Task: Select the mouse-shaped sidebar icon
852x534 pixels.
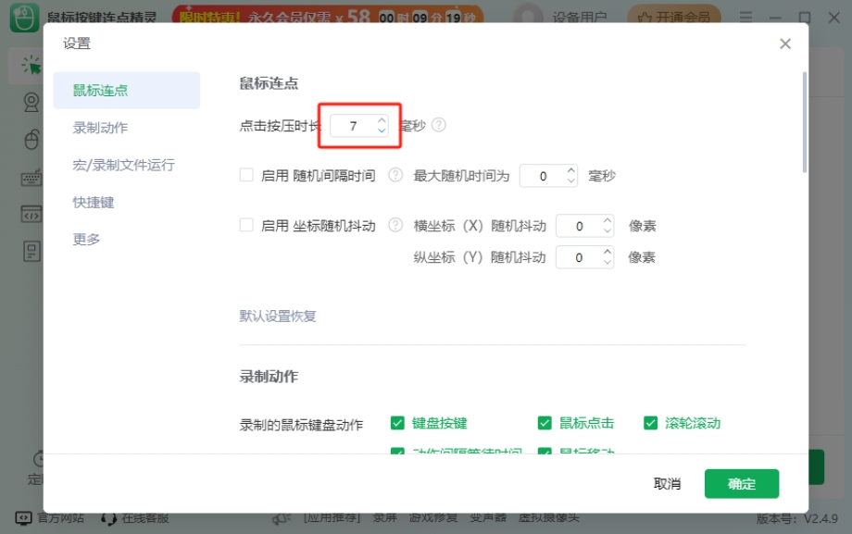Action: coord(31,140)
